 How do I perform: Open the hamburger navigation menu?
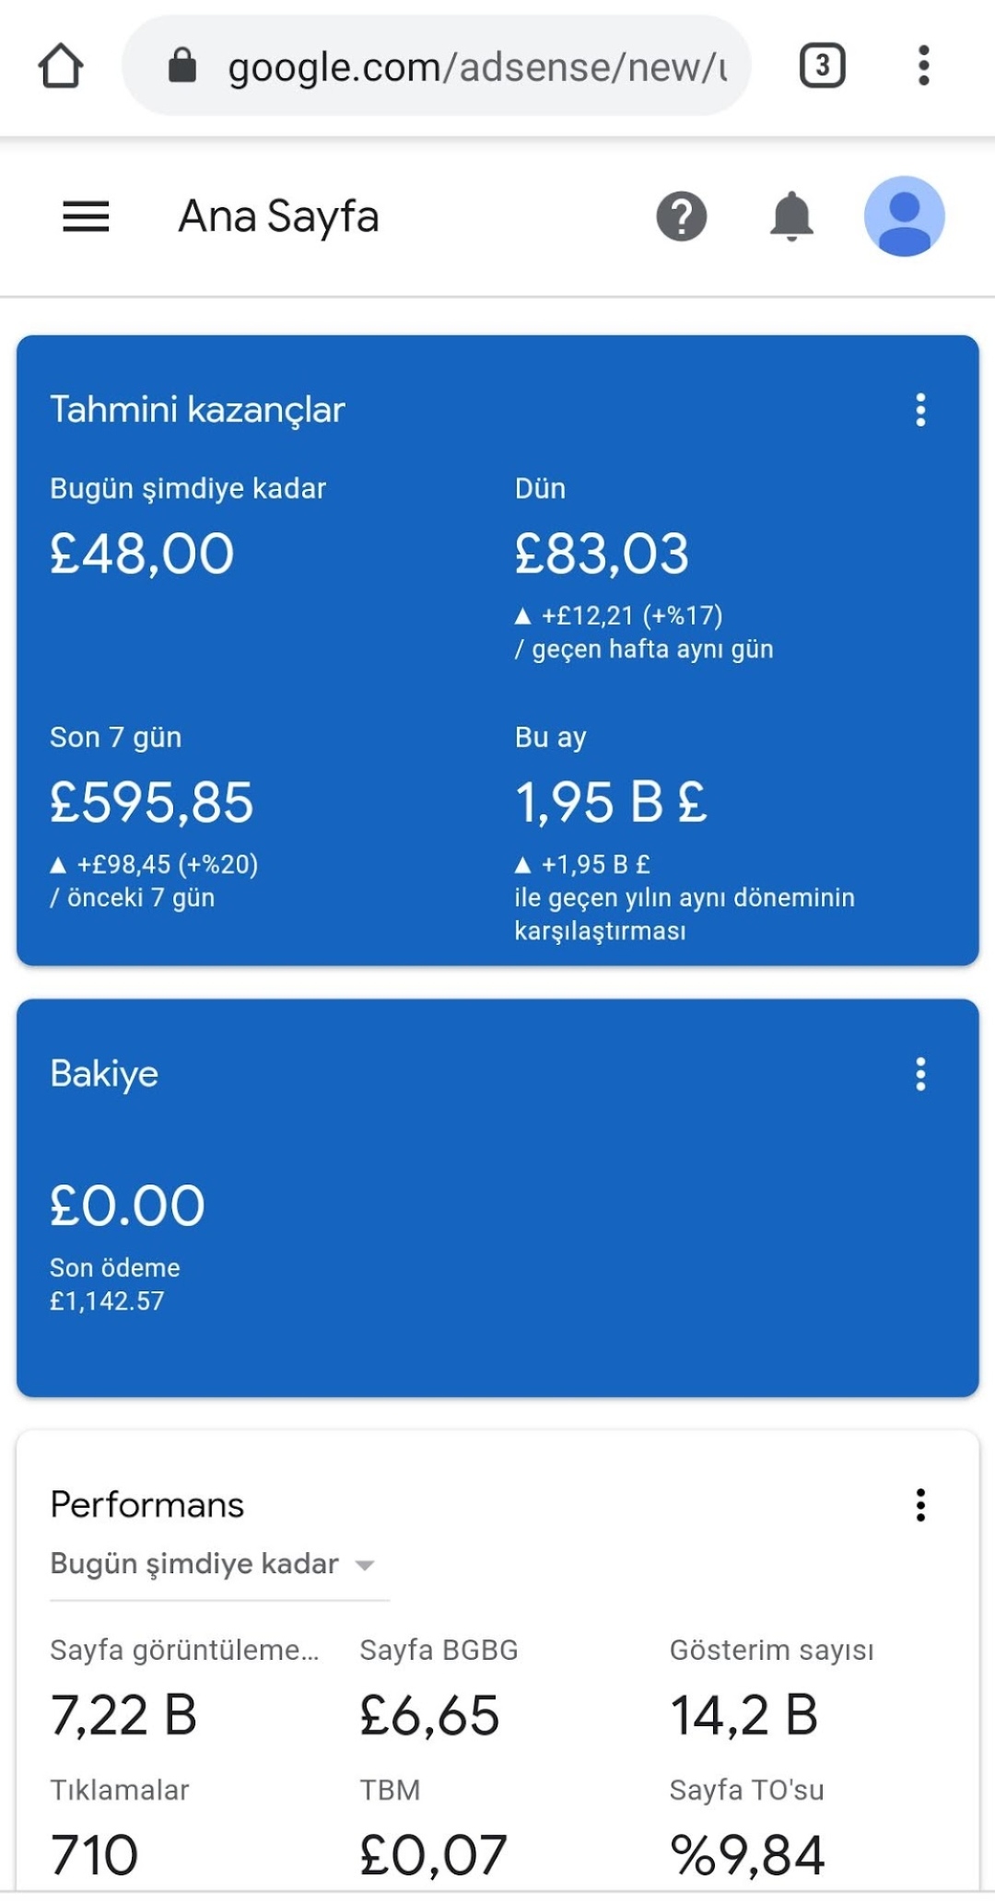tap(86, 217)
